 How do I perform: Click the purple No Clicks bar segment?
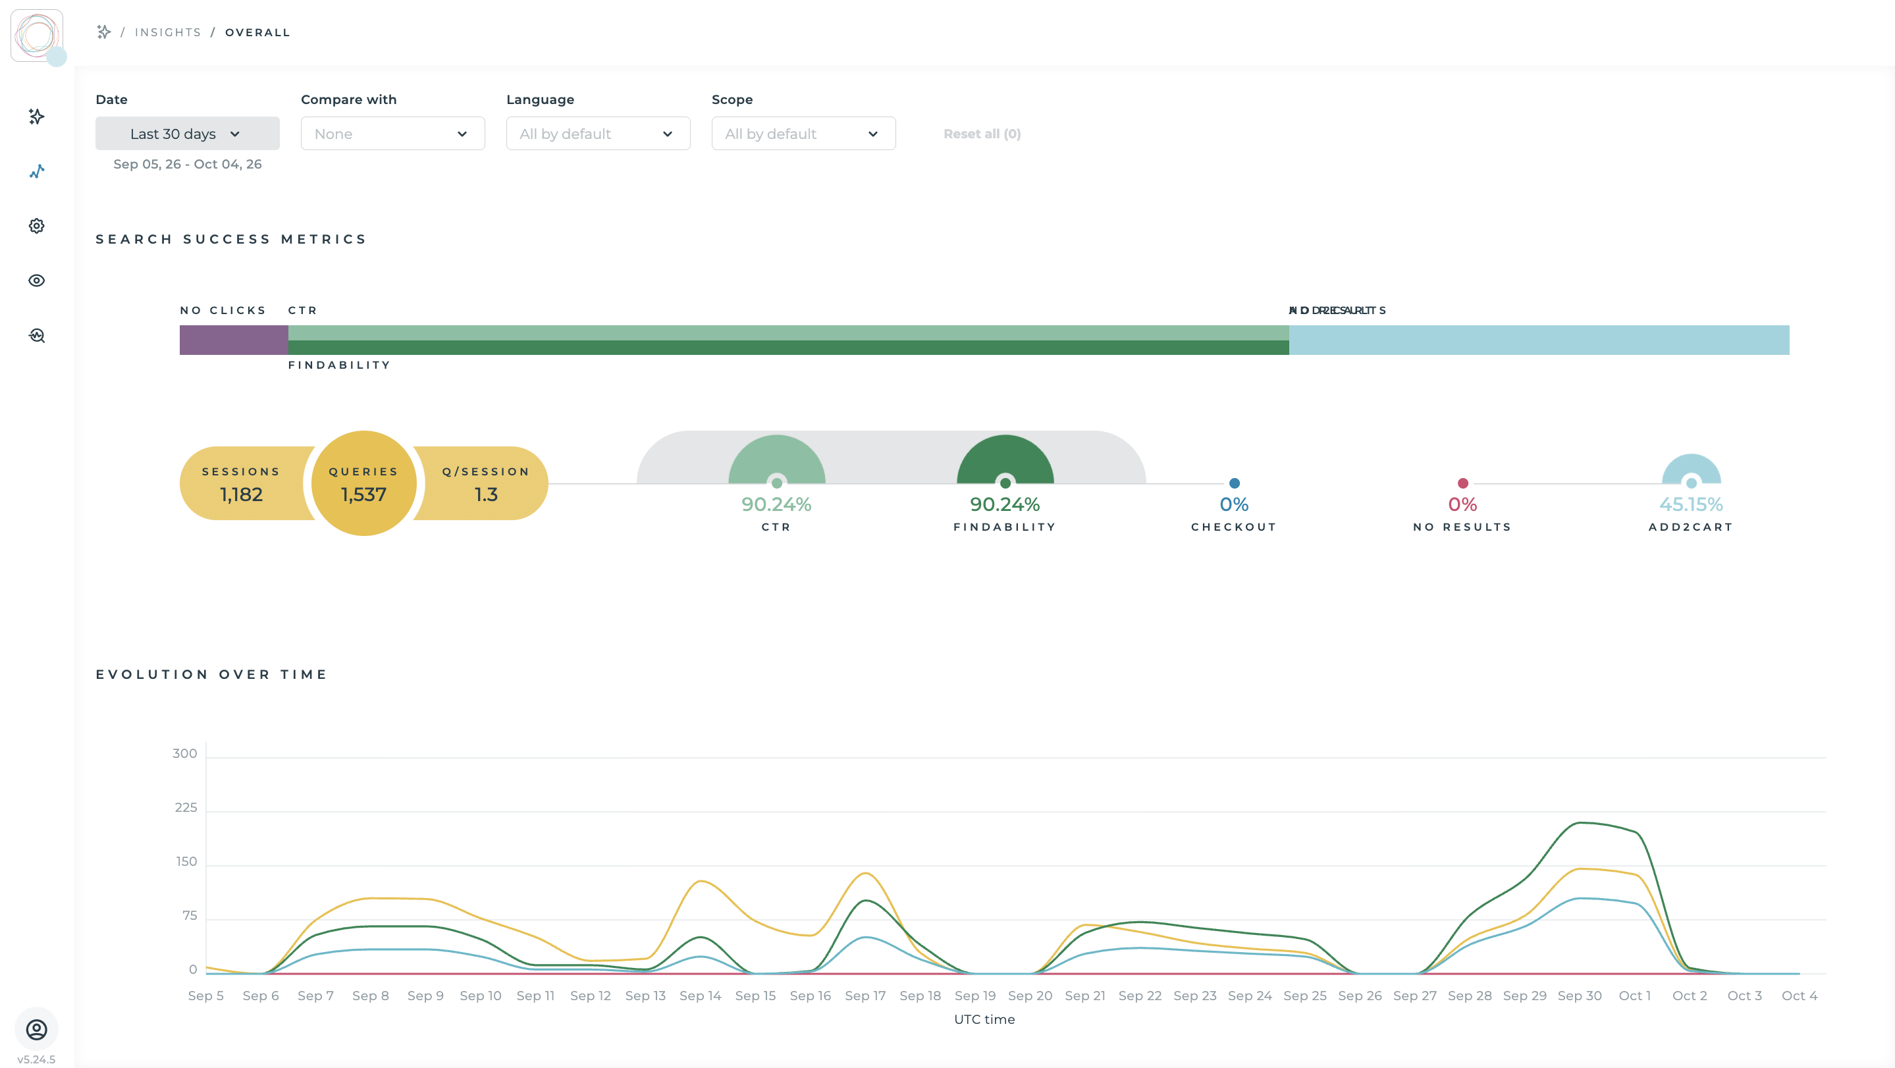pyautogui.click(x=234, y=340)
